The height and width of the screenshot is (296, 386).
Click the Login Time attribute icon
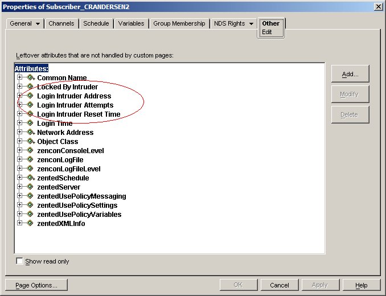click(30, 123)
